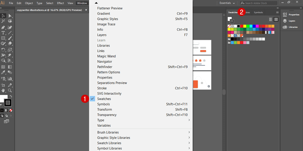303x151 pixels.
Task: Click Pathfinder in the Window menu
Action: pyautogui.click(x=105, y=67)
